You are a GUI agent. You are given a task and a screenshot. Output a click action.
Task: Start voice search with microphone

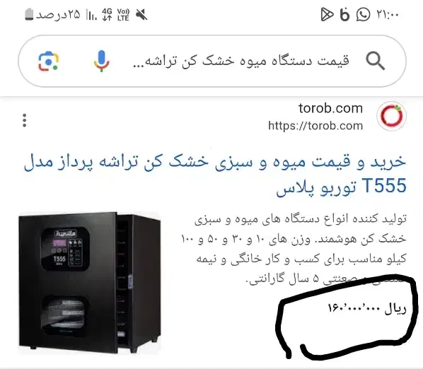[x=101, y=61]
